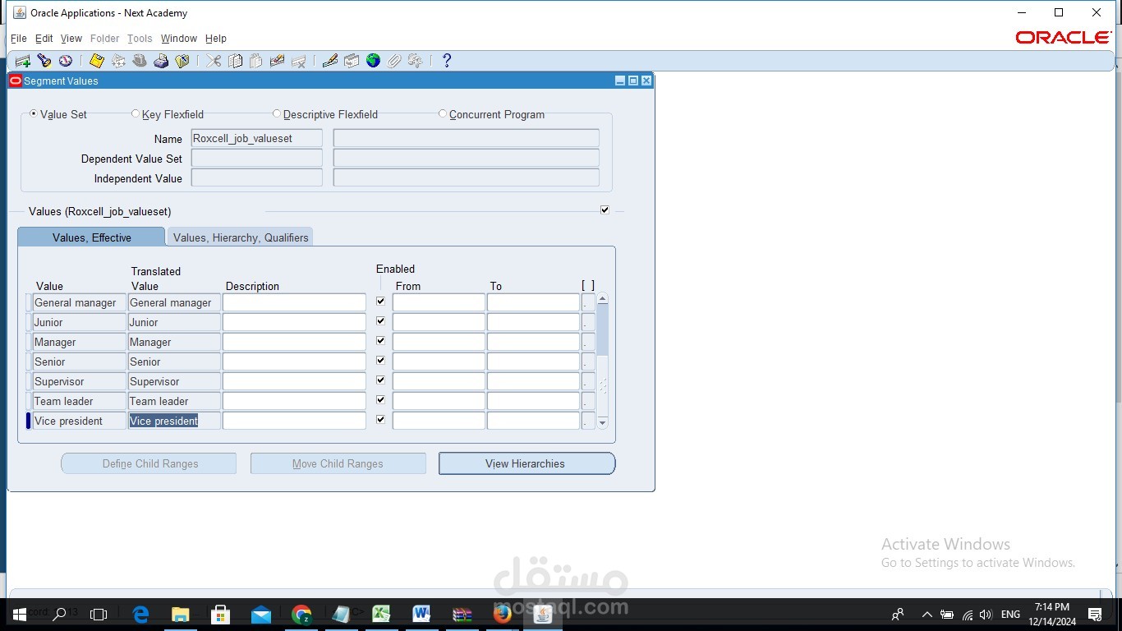
Task: Open the File menu
Action: [x=18, y=39]
